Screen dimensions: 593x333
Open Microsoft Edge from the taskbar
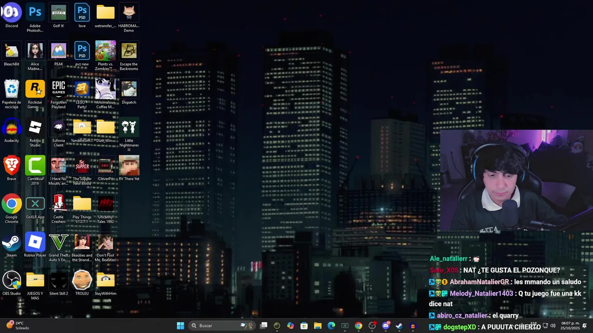point(331,326)
